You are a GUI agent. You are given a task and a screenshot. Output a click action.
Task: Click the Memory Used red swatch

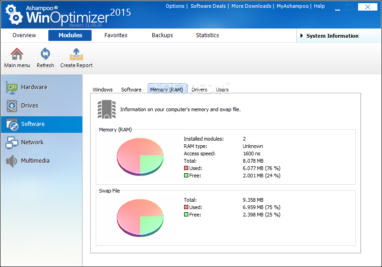pos(186,168)
